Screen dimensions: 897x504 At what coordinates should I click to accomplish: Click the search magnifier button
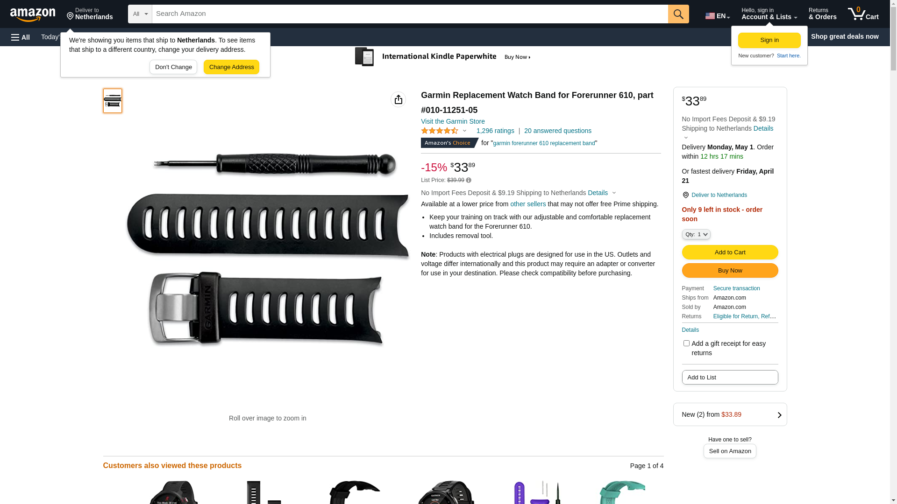678,14
